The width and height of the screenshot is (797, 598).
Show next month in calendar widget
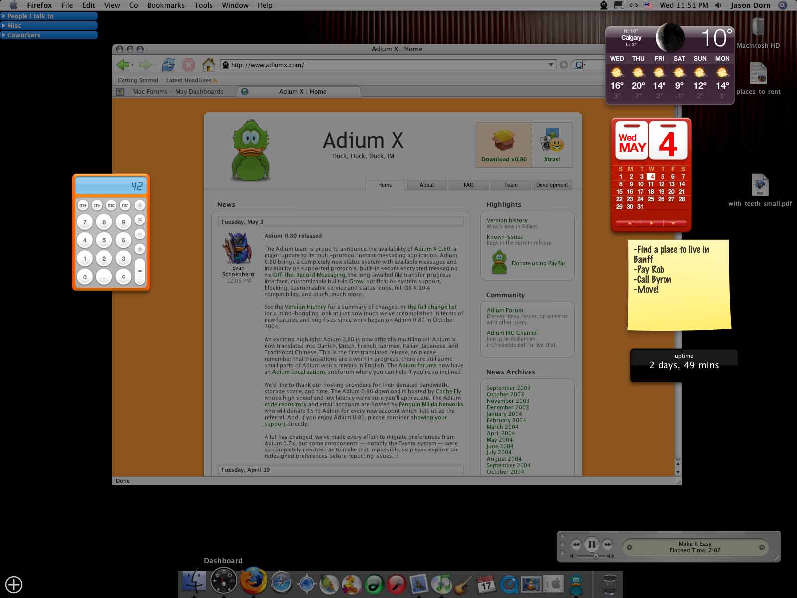[x=673, y=223]
